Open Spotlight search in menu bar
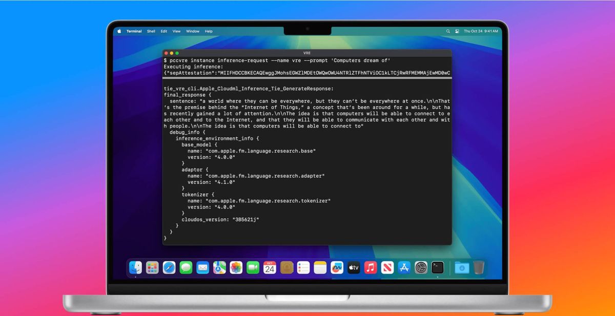This screenshot has height=316, width=615. 448,31
